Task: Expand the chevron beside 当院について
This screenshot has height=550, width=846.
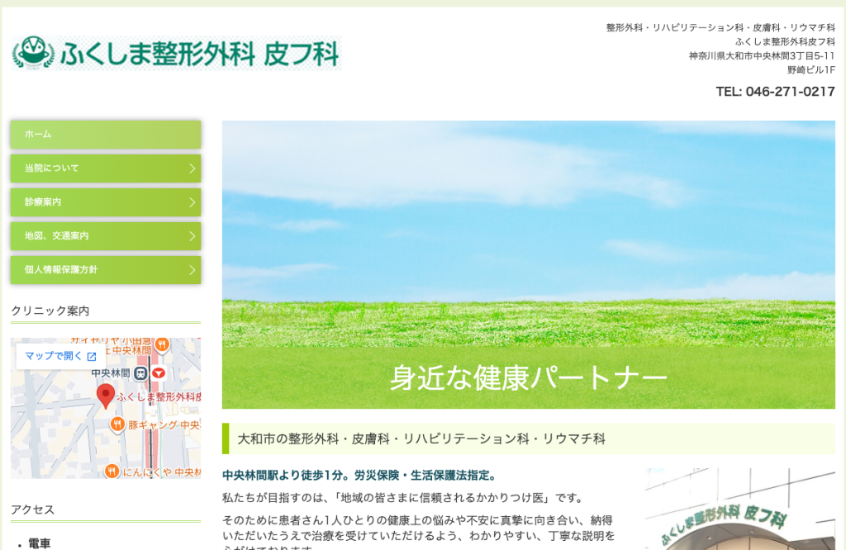Action: pos(192,168)
